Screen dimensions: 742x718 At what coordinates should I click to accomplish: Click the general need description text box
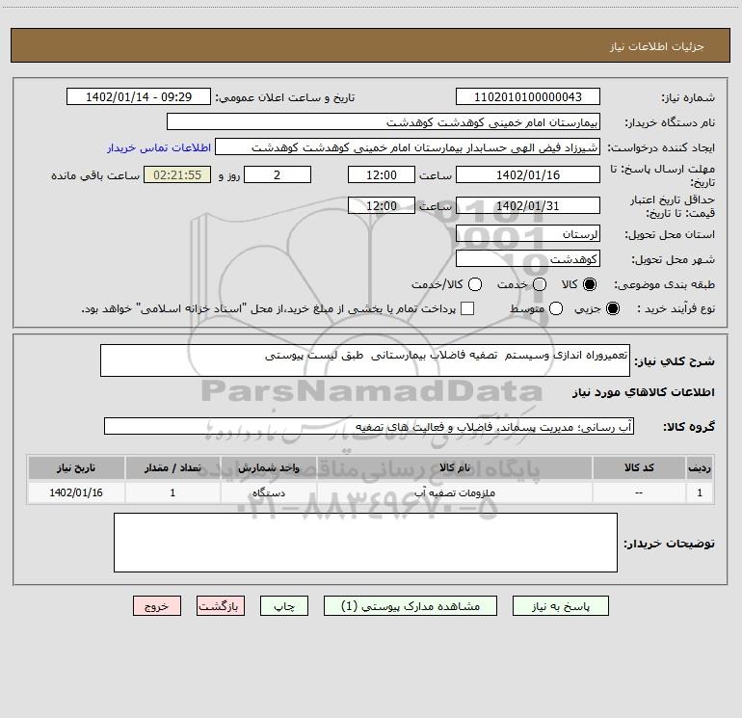tap(365, 360)
